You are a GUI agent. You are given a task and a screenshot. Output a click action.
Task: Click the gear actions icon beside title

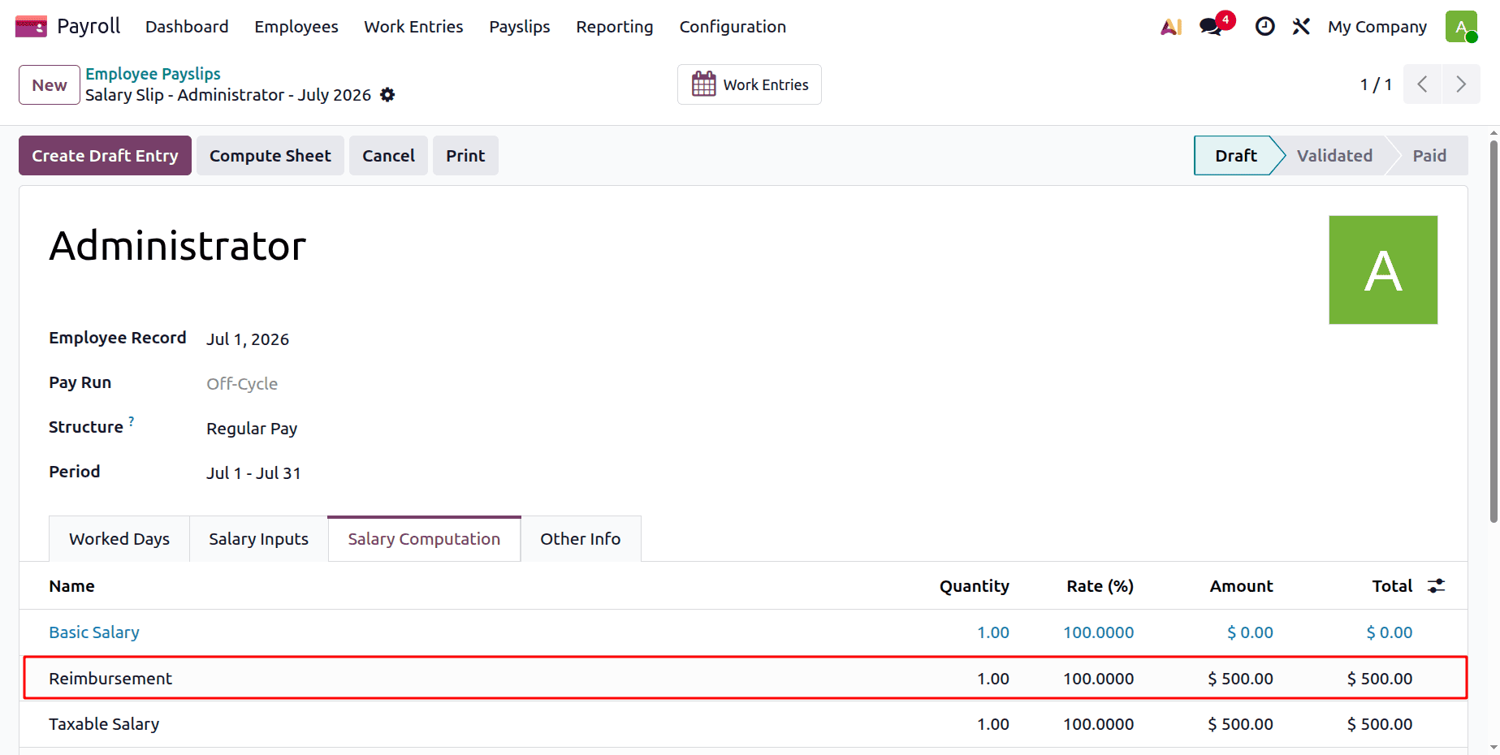387,95
